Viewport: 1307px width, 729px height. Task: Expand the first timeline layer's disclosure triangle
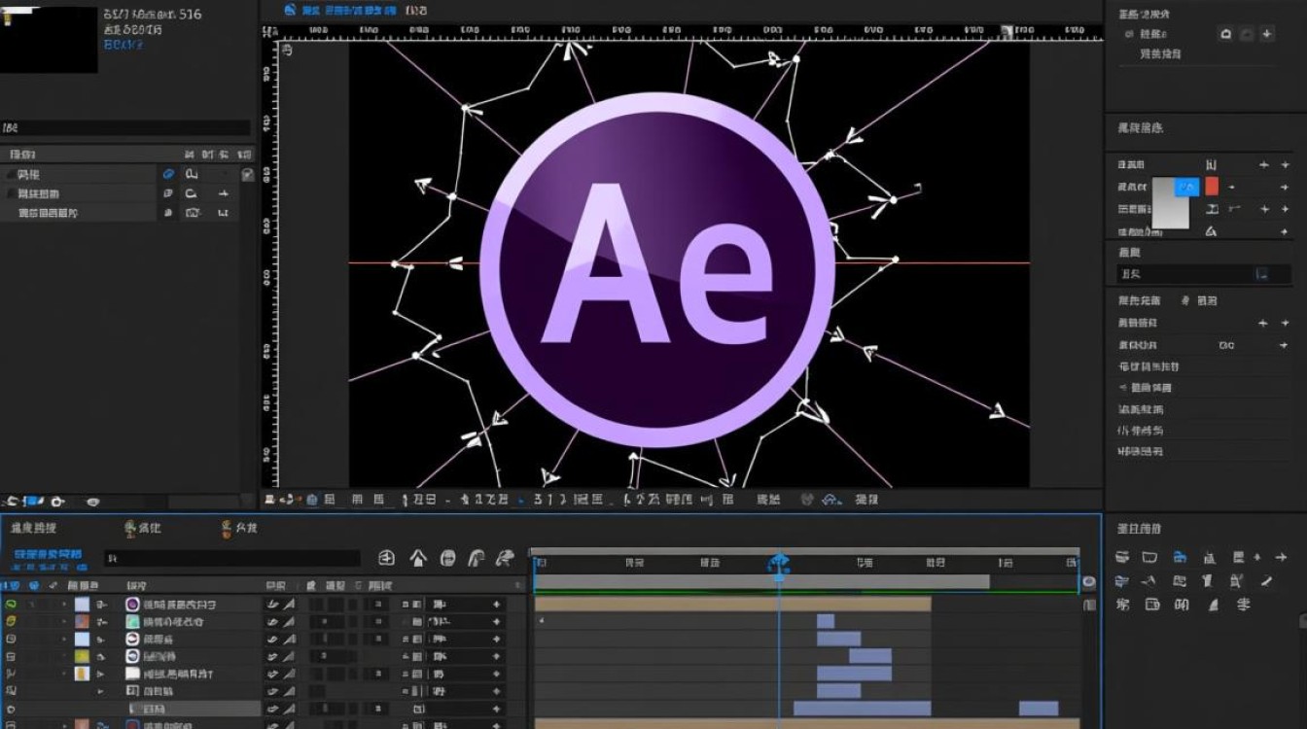pos(65,605)
